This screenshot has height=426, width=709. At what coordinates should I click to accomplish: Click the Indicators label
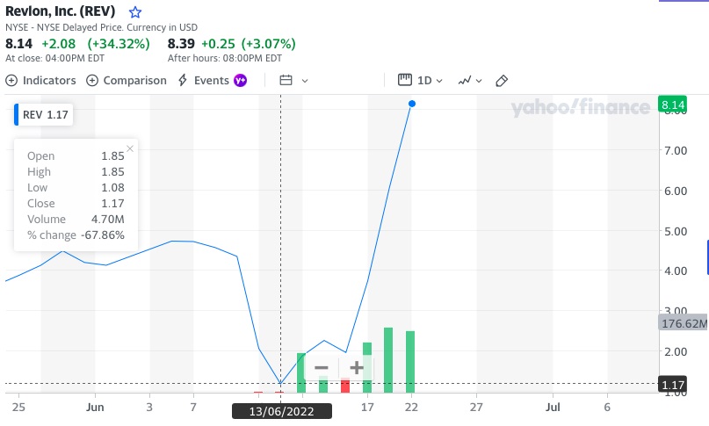coord(49,81)
